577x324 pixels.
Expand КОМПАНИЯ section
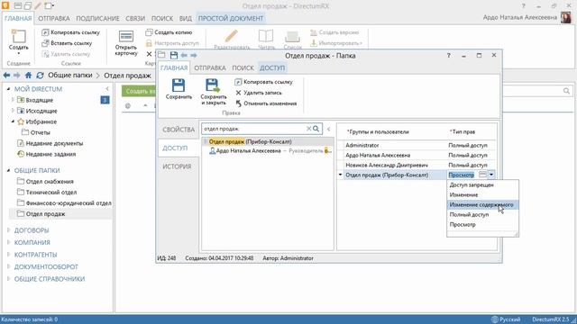click(8, 242)
